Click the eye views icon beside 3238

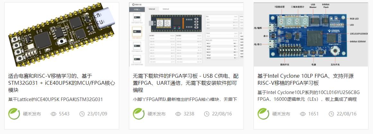click(x=178, y=114)
